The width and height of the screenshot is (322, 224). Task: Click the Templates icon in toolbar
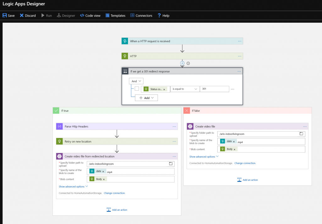pyautogui.click(x=108, y=15)
